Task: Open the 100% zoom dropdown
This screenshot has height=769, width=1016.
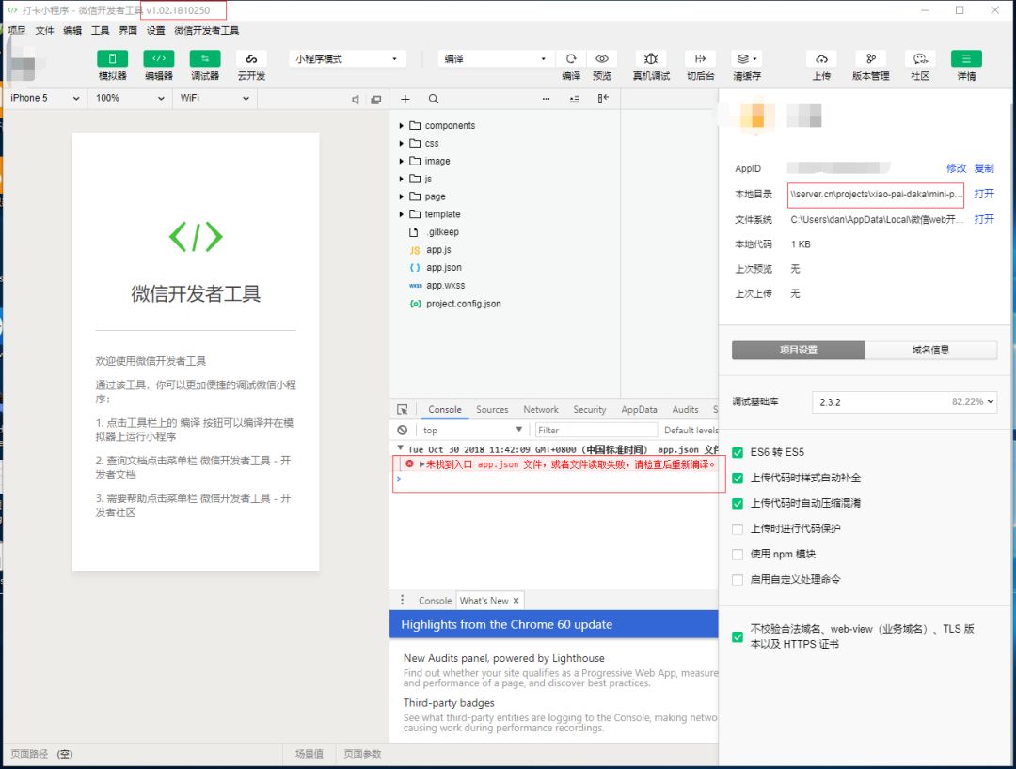Action: (x=130, y=99)
